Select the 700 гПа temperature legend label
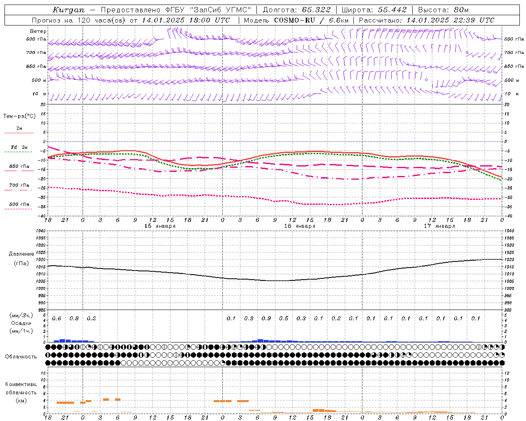 [x=19, y=185]
